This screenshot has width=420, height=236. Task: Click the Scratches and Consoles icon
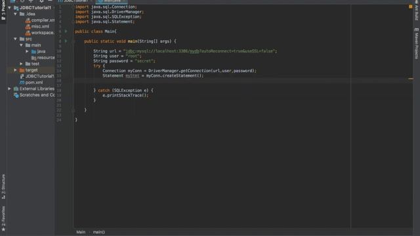tap(16, 95)
